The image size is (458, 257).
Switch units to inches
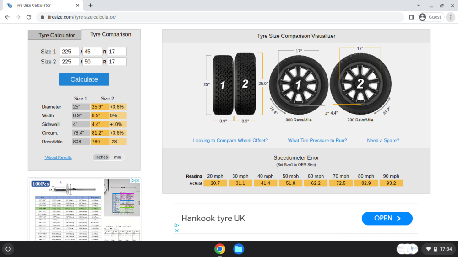101,157
